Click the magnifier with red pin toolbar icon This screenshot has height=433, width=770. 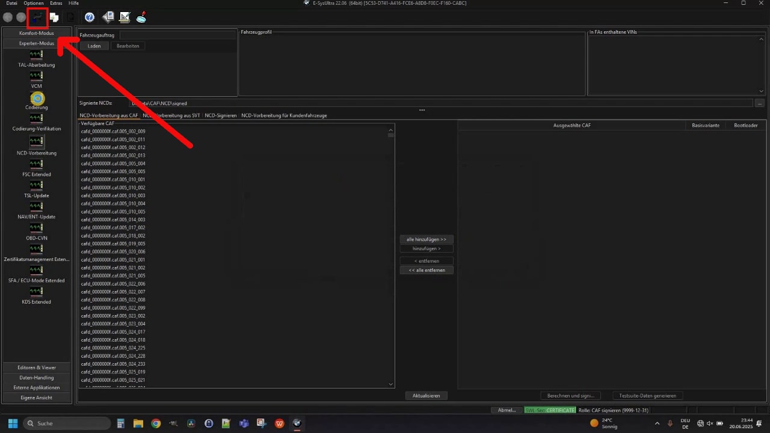click(x=141, y=17)
